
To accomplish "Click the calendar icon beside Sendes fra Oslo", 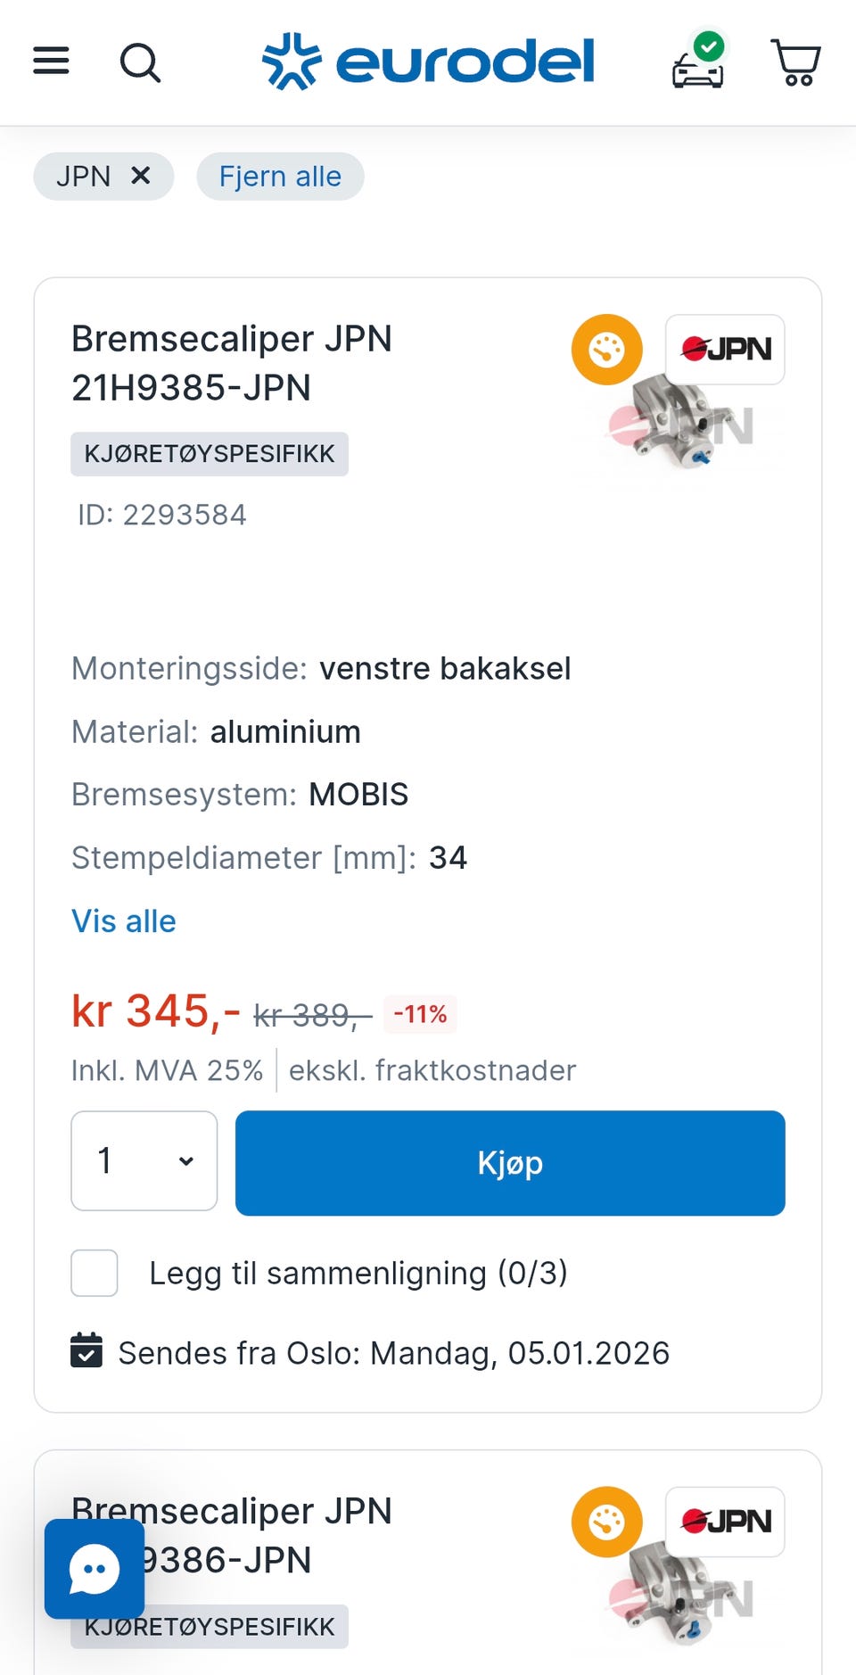I will coord(86,1350).
